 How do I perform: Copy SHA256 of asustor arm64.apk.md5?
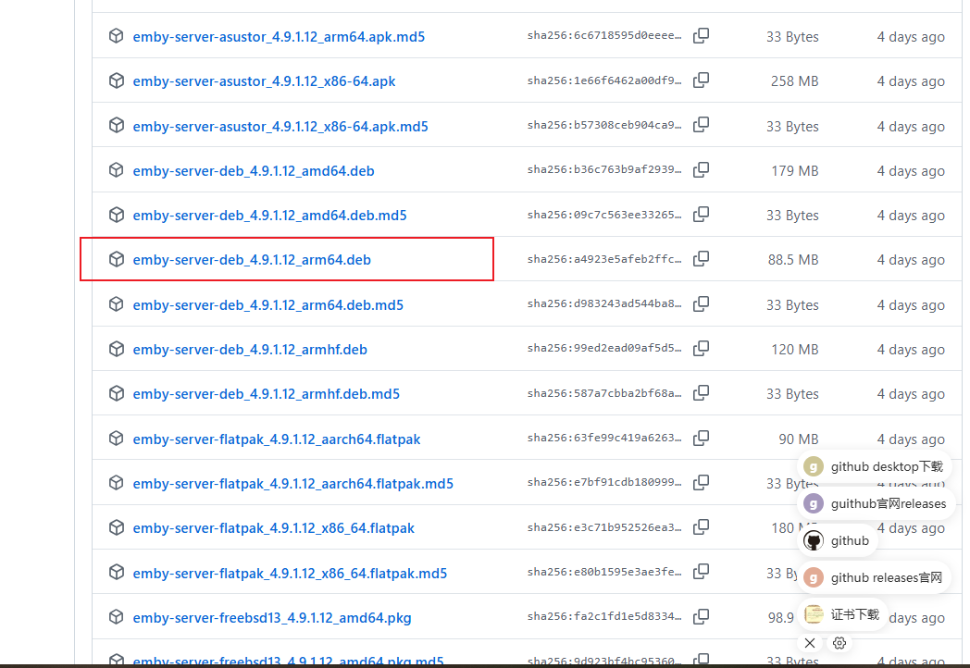tap(702, 36)
